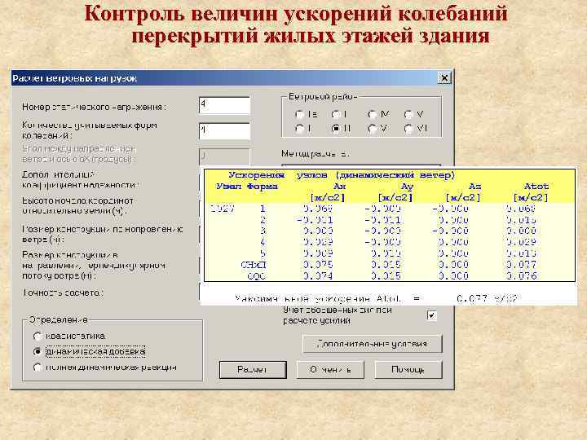Select wind region IV radio button
Screen dimensions: 587x440
[x=372, y=115]
